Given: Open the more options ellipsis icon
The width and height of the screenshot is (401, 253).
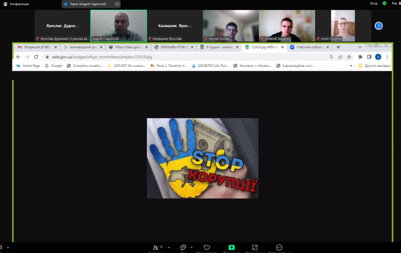Looking at the screenshot, I should (279, 248).
